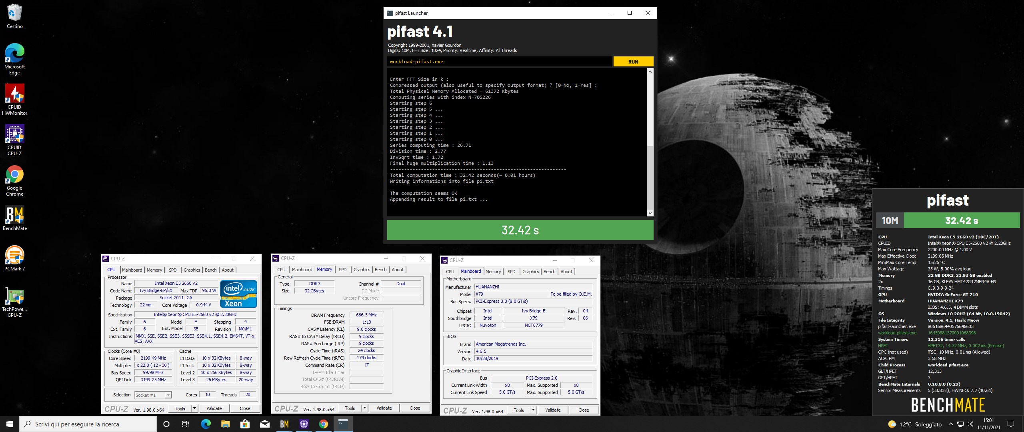Image resolution: width=1024 pixels, height=432 pixels.
Task: Click the console scroll-up arrow
Action: 650,72
